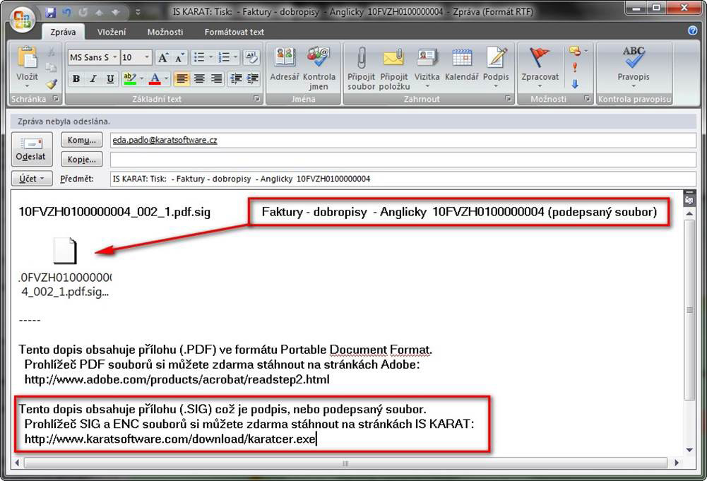
Task: Open the Vložení ribbon tab
Action: tap(112, 32)
